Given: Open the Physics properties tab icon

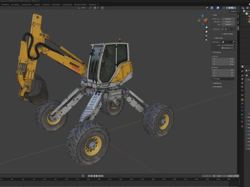Looking at the screenshot, I should click(242, 111).
